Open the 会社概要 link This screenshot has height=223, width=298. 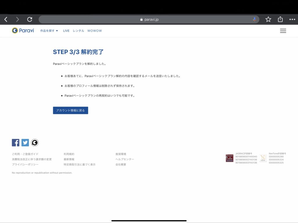point(121,164)
